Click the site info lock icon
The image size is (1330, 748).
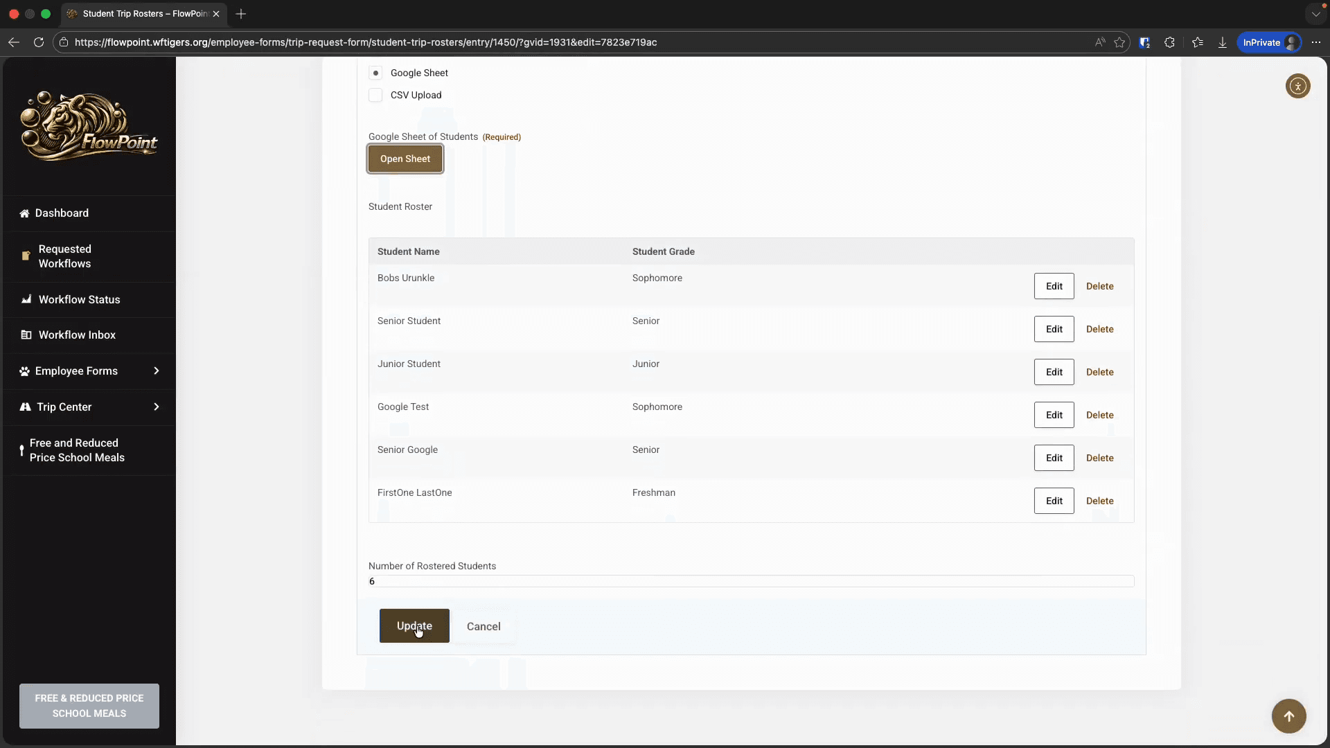pos(64,42)
